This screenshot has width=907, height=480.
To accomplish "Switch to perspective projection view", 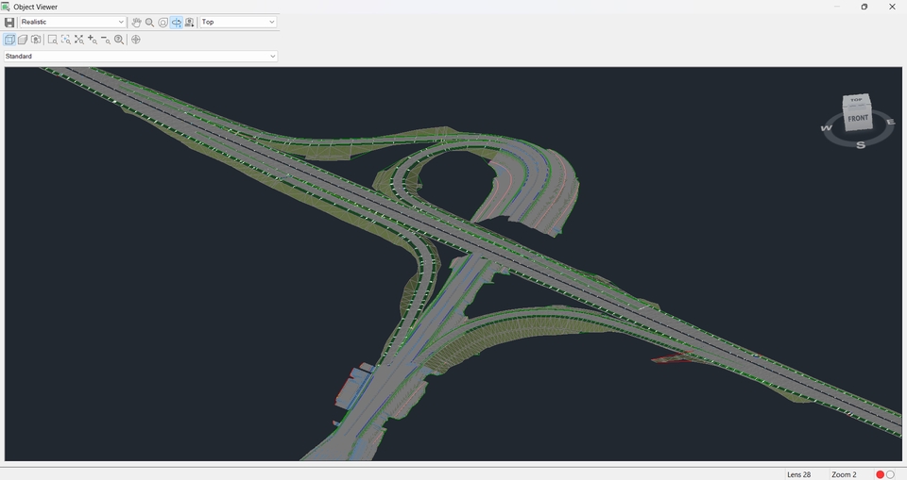I will tap(23, 40).
